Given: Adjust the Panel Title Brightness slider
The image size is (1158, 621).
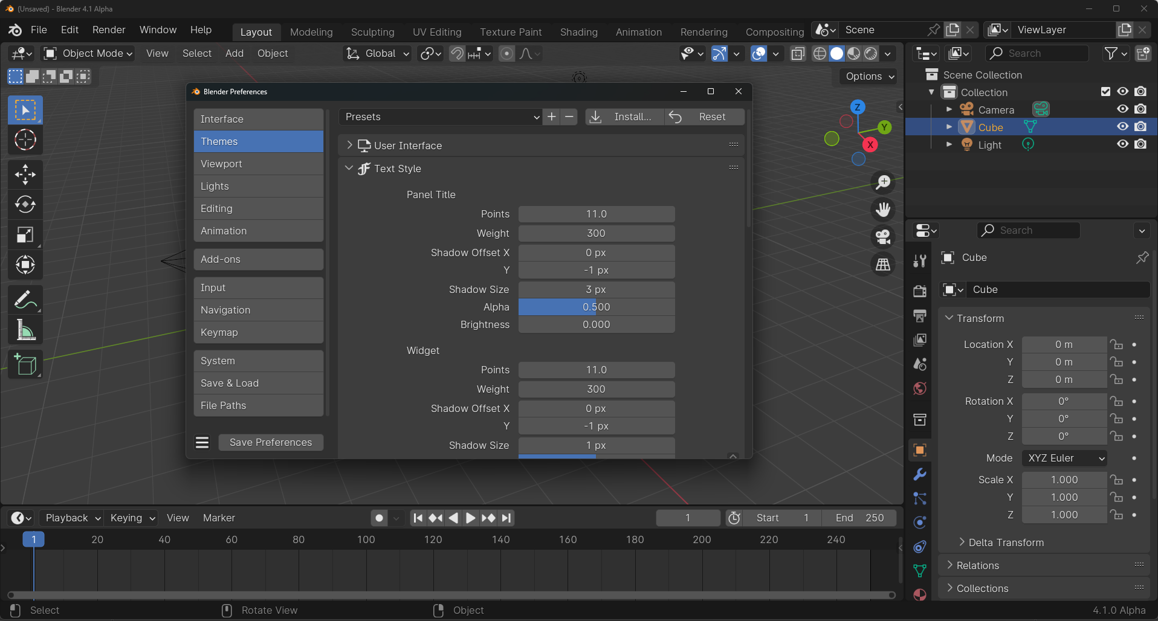Looking at the screenshot, I should [597, 324].
